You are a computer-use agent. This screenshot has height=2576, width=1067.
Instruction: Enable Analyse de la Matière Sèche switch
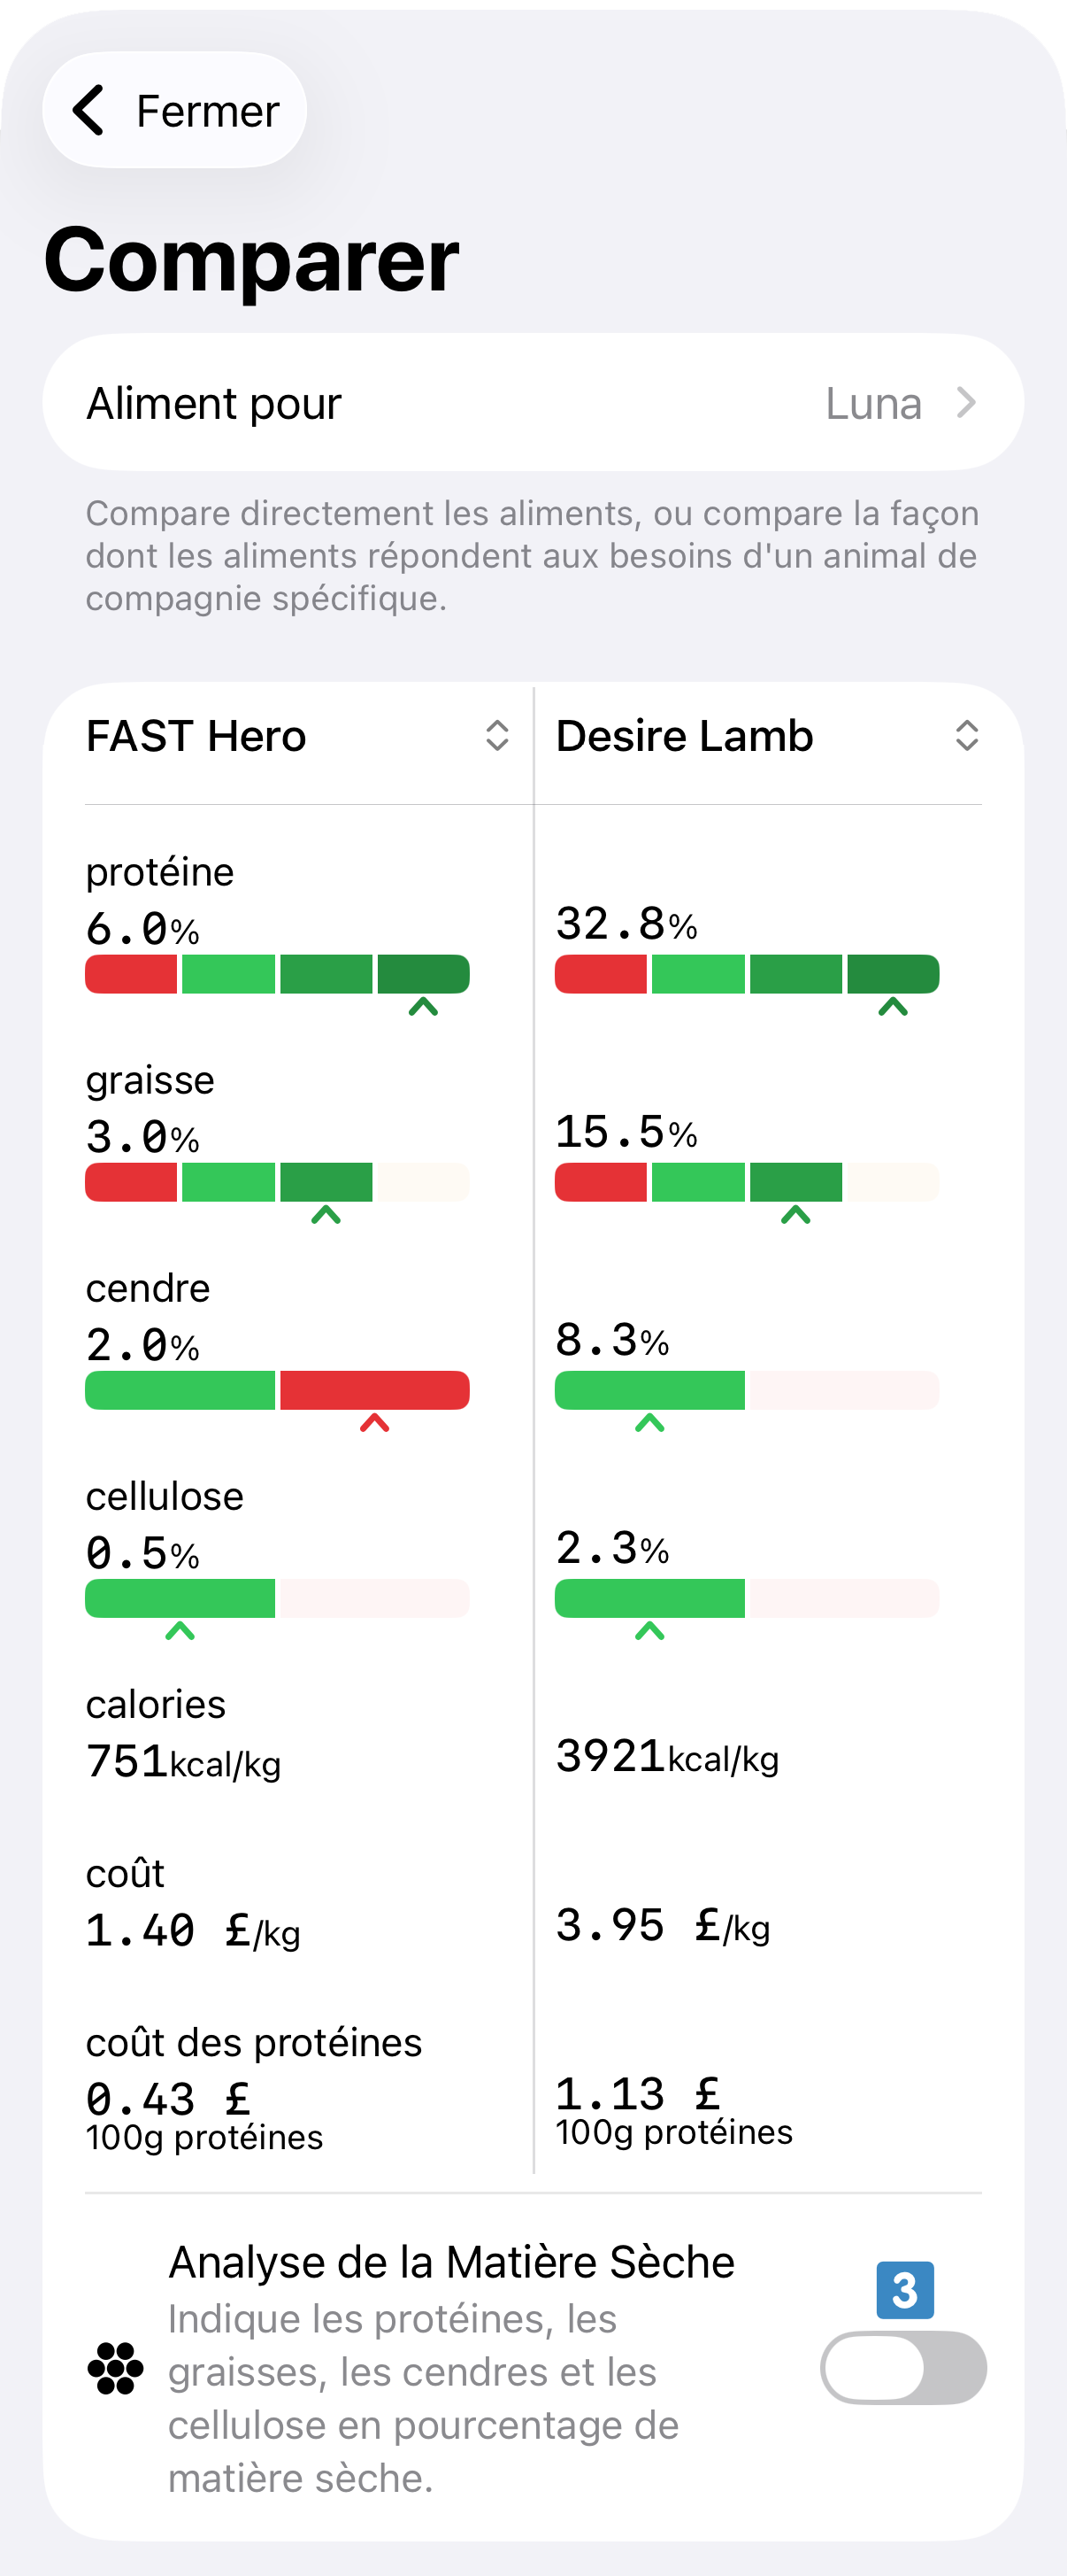point(902,2367)
